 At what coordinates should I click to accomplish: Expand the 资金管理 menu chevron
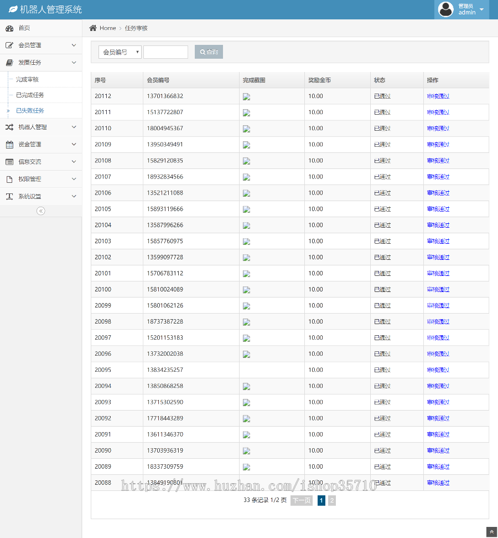click(x=74, y=145)
